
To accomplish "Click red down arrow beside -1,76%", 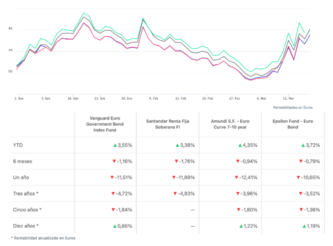I will click(177, 161).
